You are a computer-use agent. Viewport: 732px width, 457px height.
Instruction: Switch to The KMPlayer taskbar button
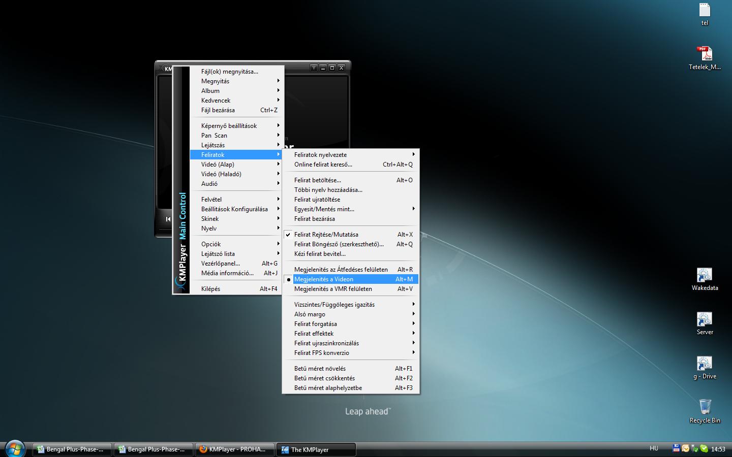(316, 449)
